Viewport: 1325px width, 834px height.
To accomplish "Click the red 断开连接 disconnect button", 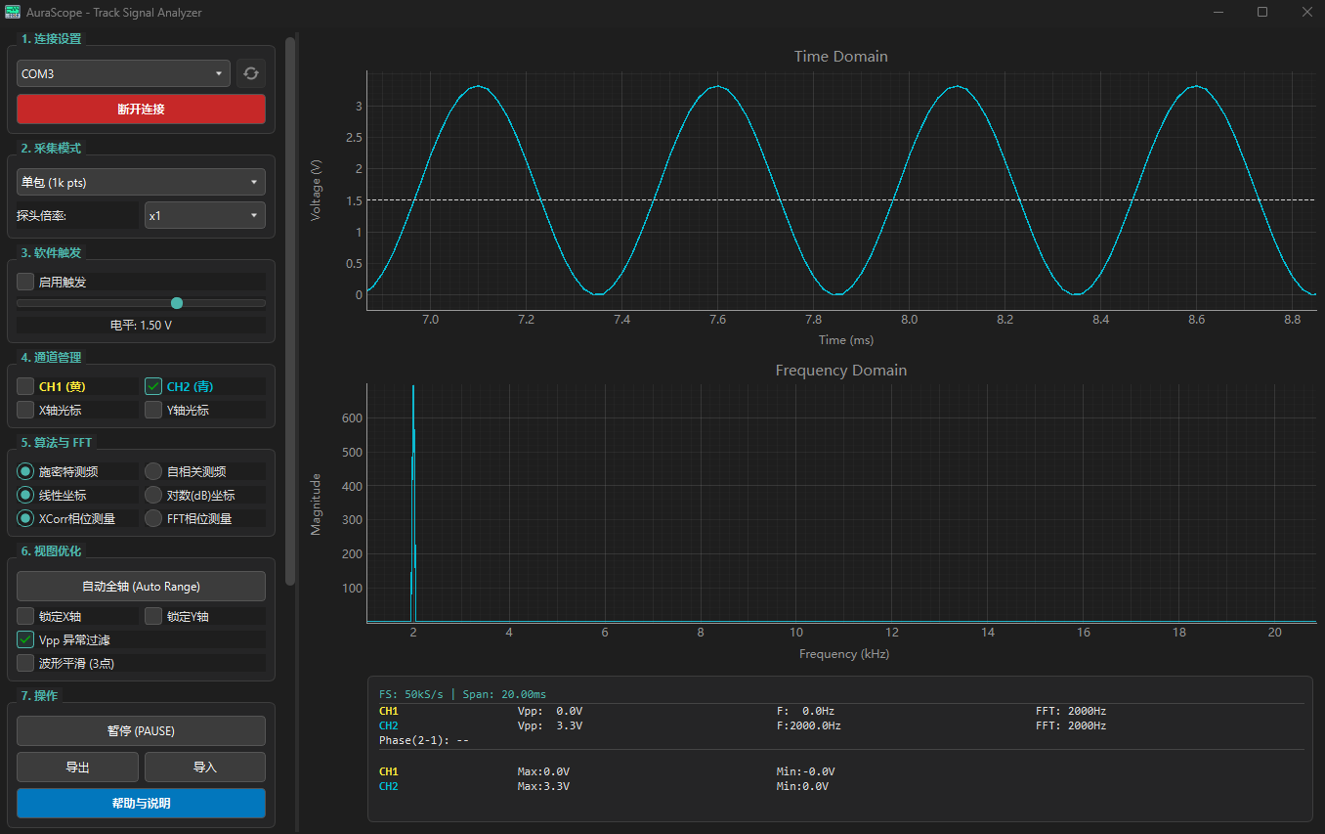I will 141,110.
